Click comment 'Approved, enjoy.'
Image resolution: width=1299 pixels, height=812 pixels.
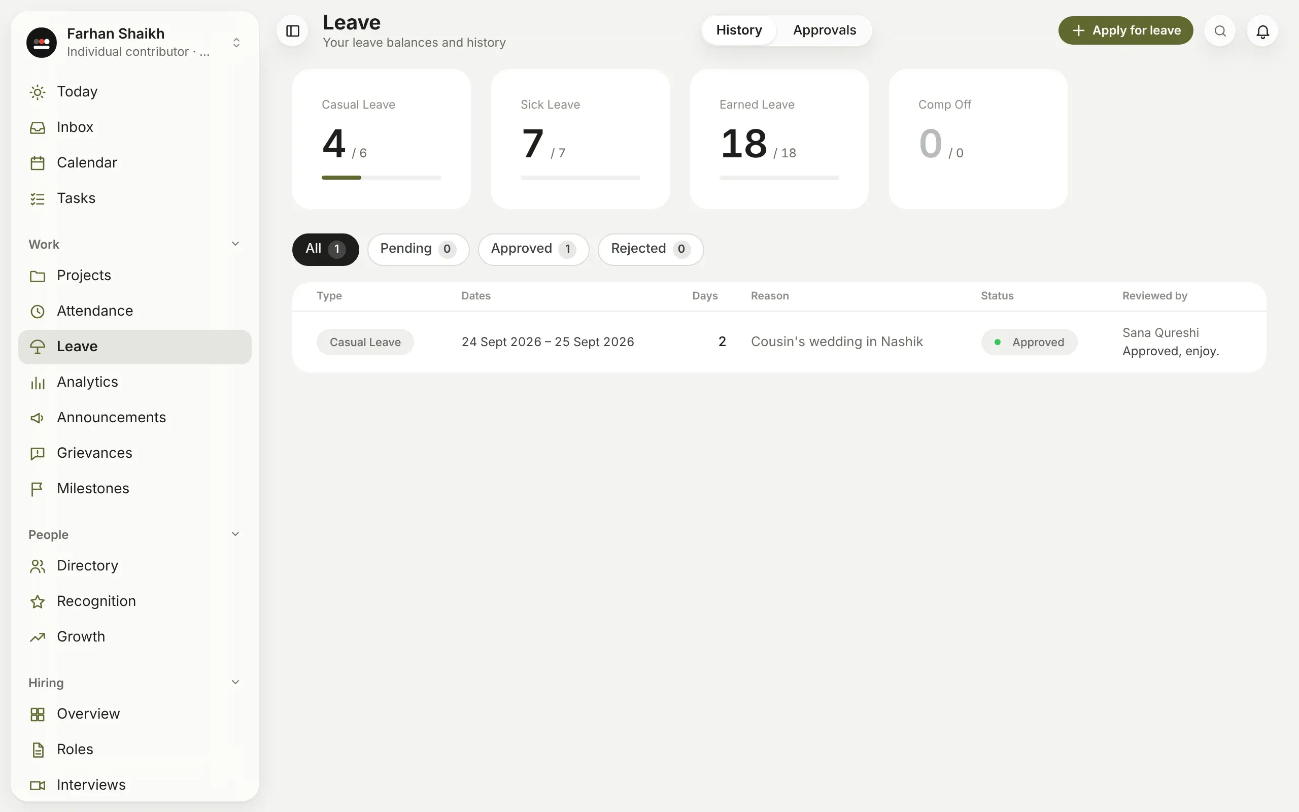[x=1171, y=351]
